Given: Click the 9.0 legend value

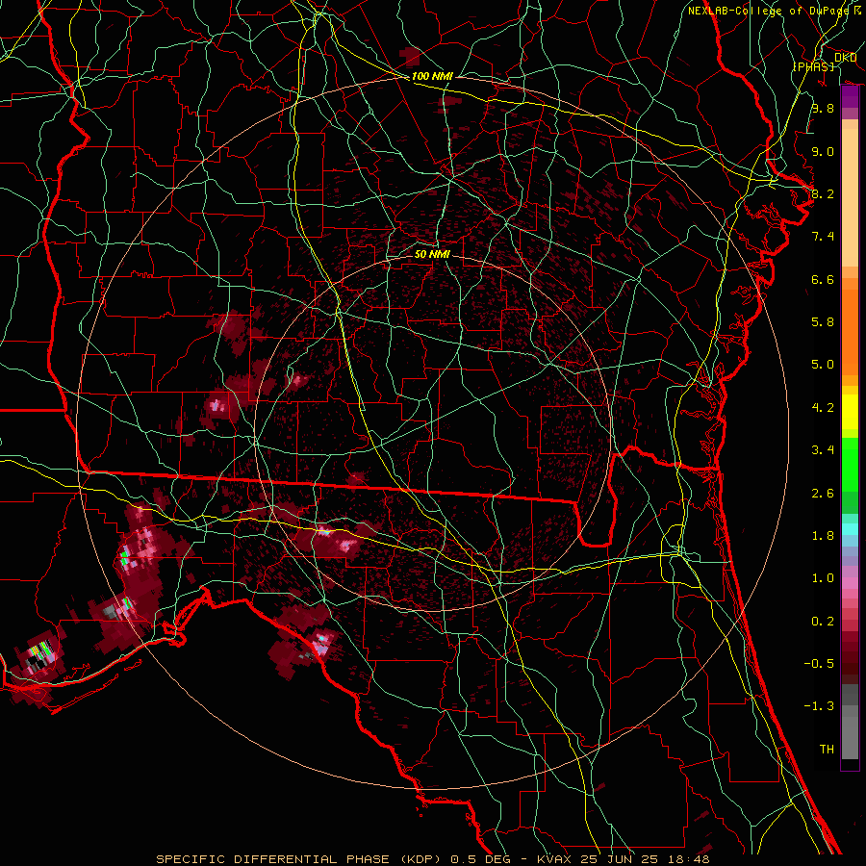Looking at the screenshot, I should pyautogui.click(x=823, y=151).
